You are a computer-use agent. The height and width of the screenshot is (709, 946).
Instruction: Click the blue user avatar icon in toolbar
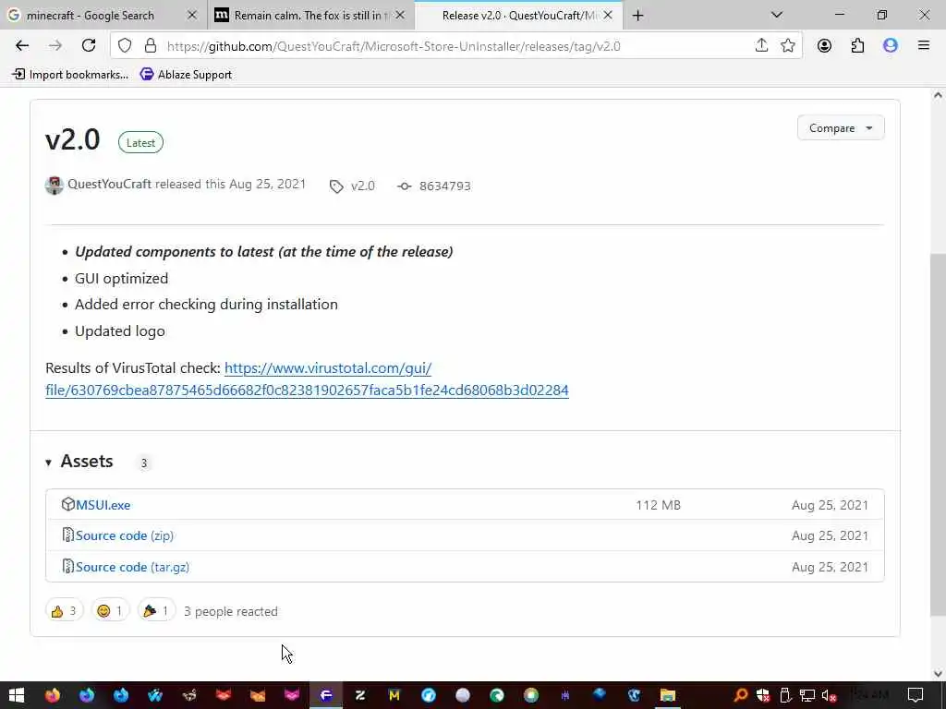pyautogui.click(x=890, y=45)
